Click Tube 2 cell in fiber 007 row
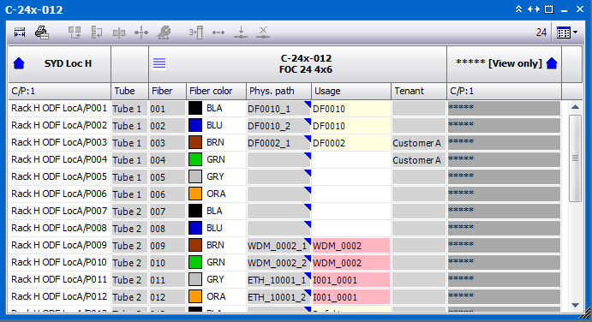The height and width of the screenshot is (322, 592). [x=129, y=212]
